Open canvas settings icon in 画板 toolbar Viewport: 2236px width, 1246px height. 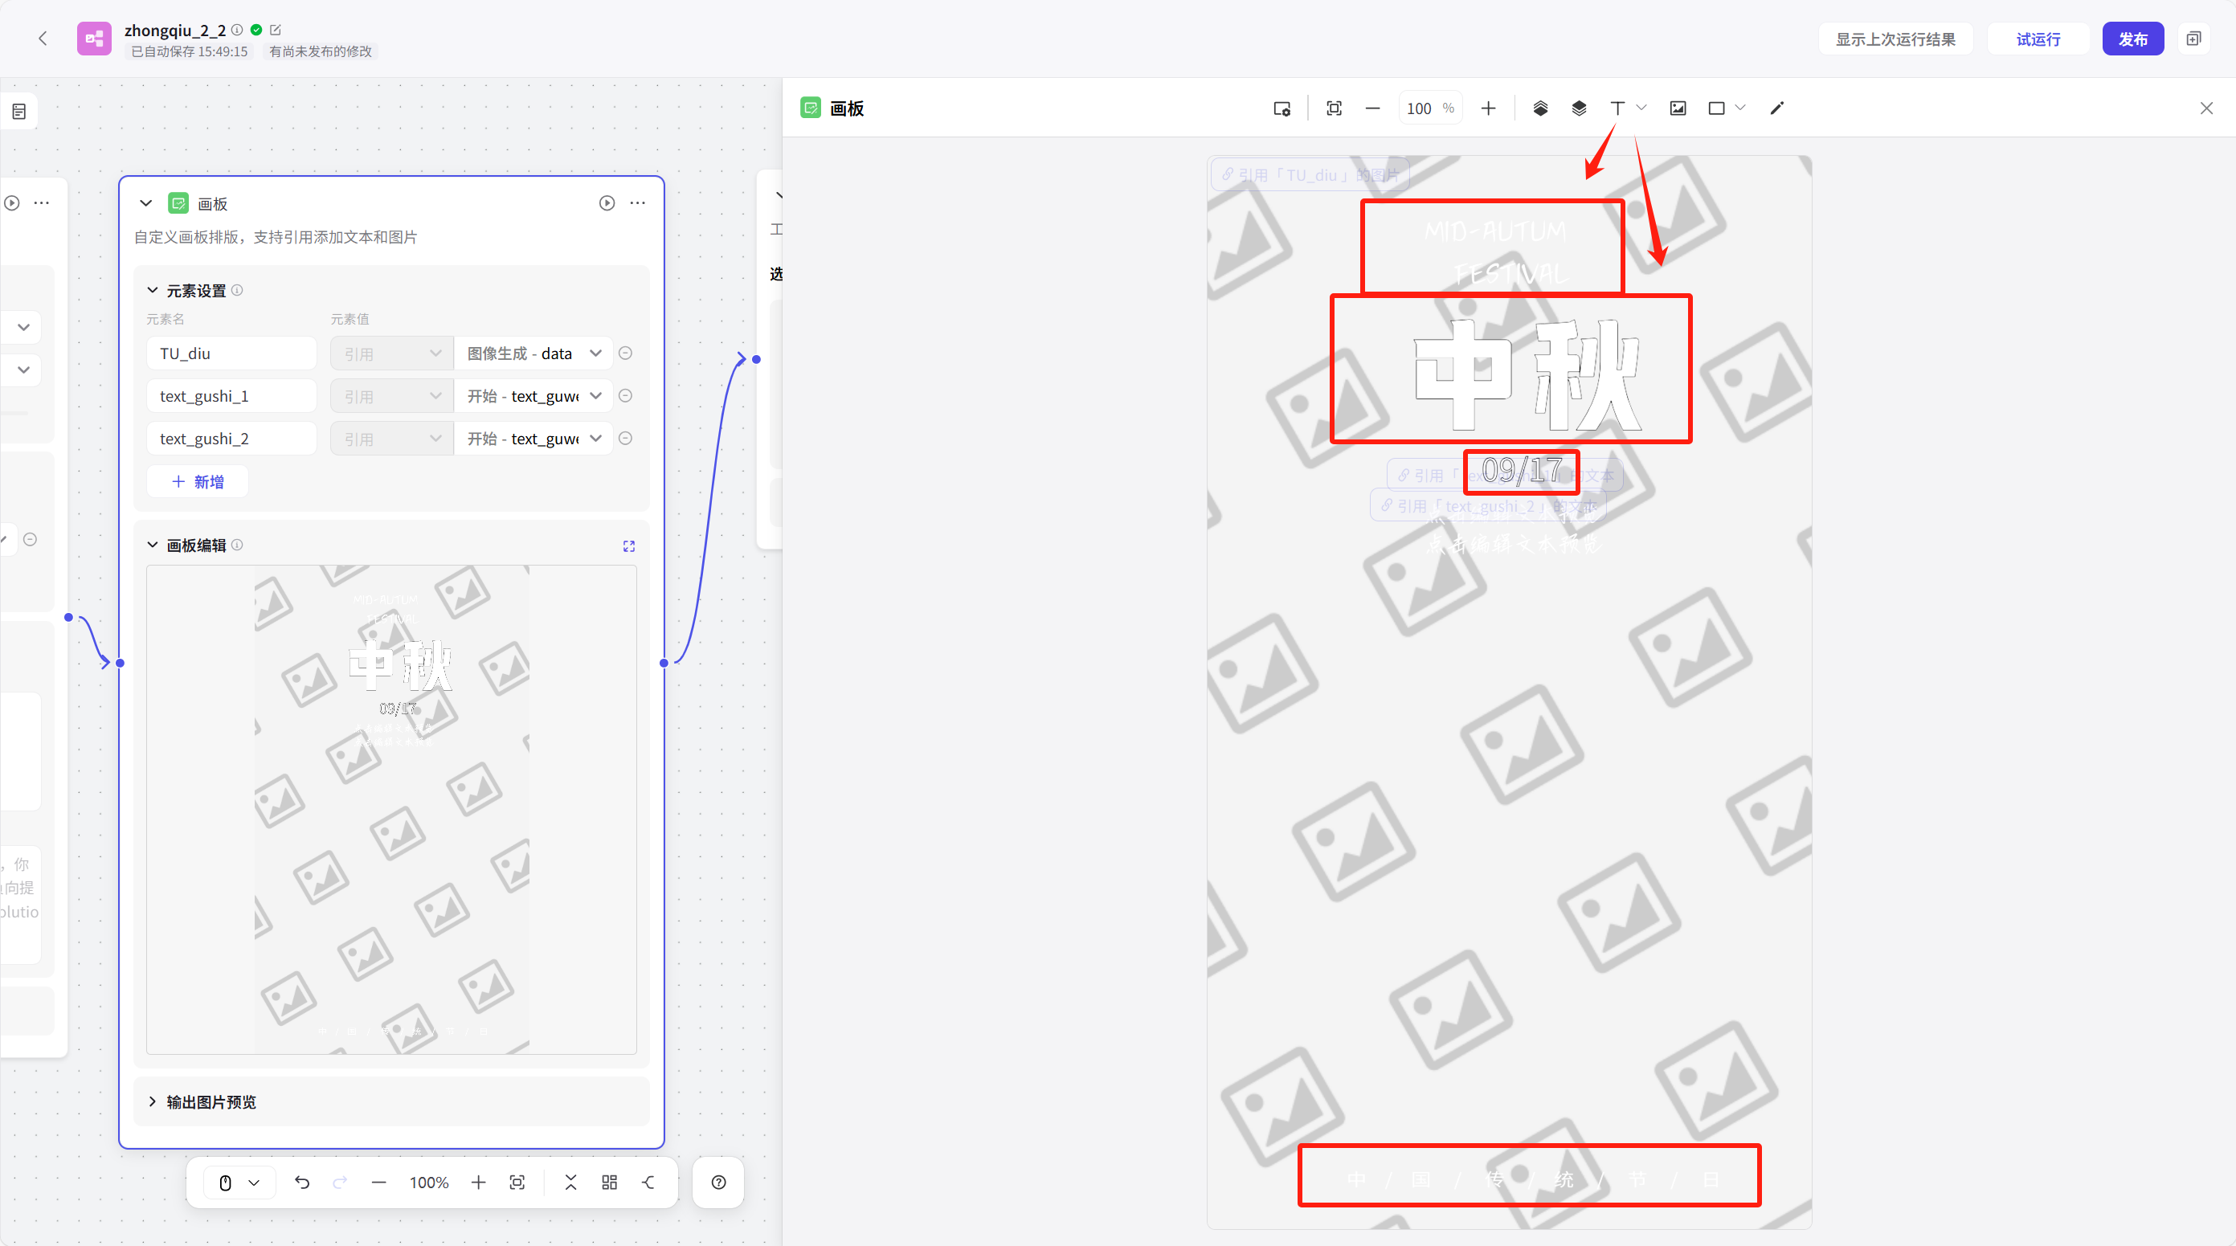tap(1282, 108)
